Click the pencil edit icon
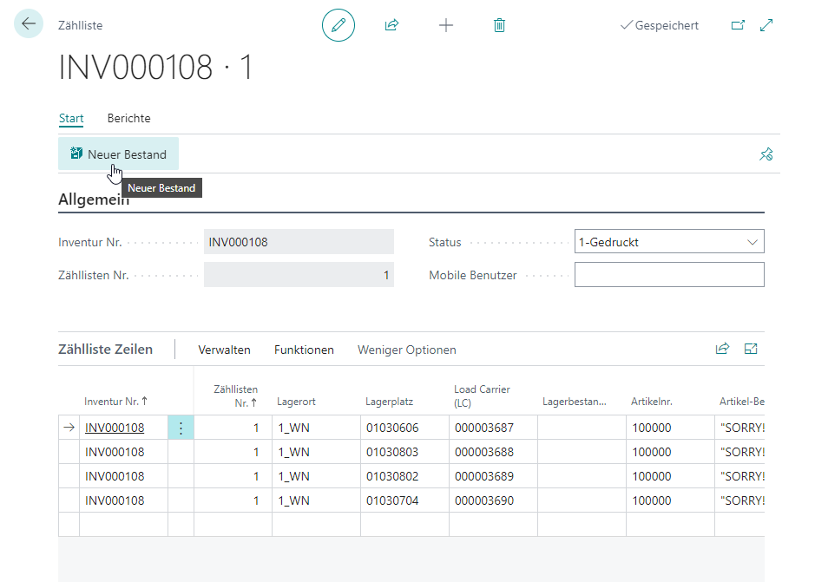The width and height of the screenshot is (815, 582). click(x=338, y=25)
